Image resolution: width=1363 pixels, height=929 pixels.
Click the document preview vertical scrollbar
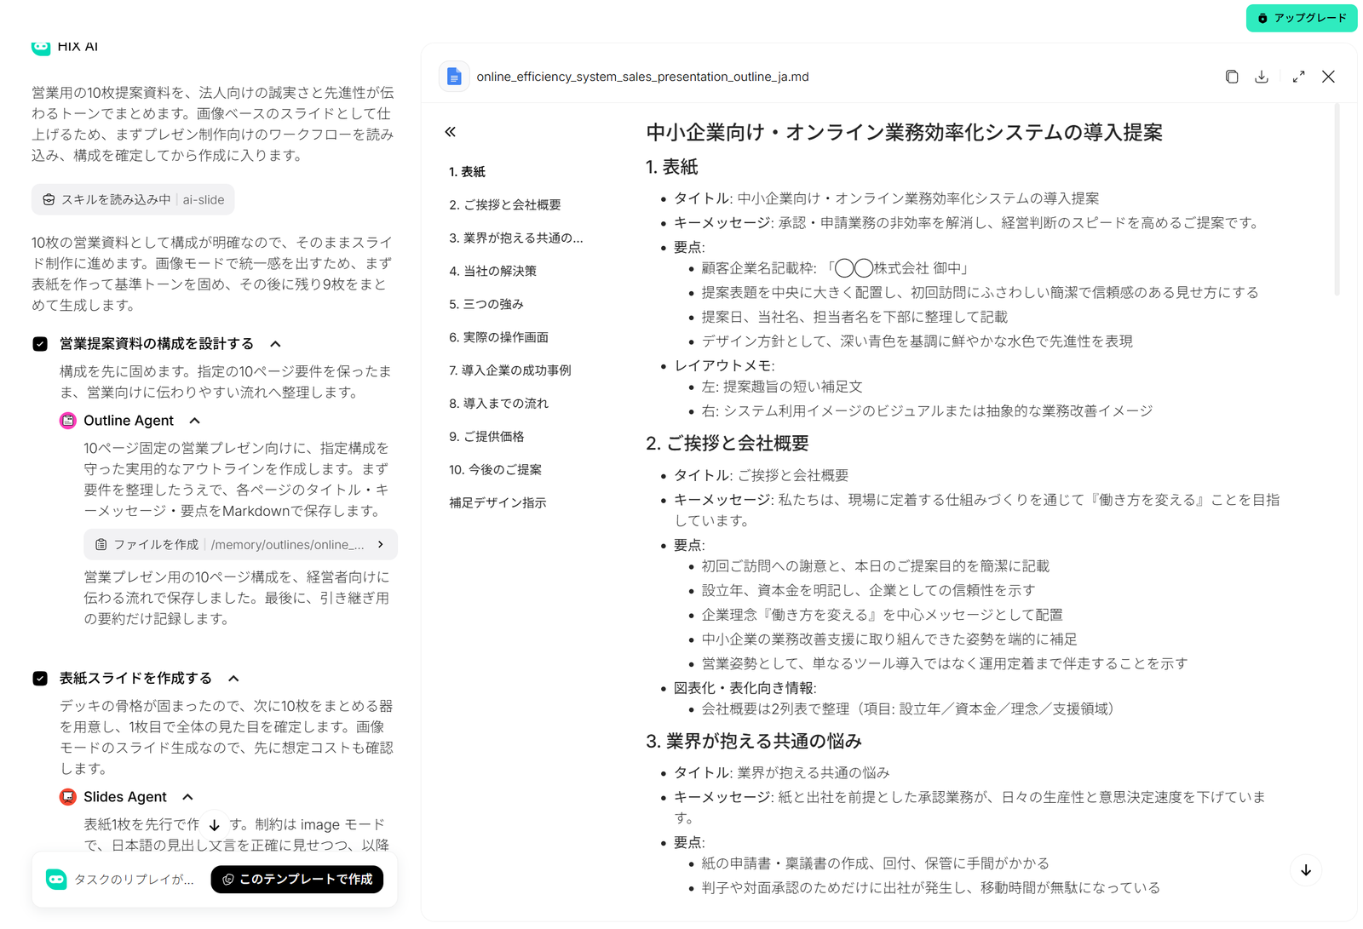coord(1337,200)
